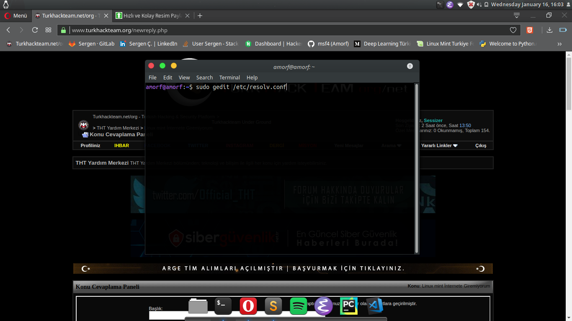Open the terminal Help menu
Screen dimensions: 572x321
tap(252, 77)
